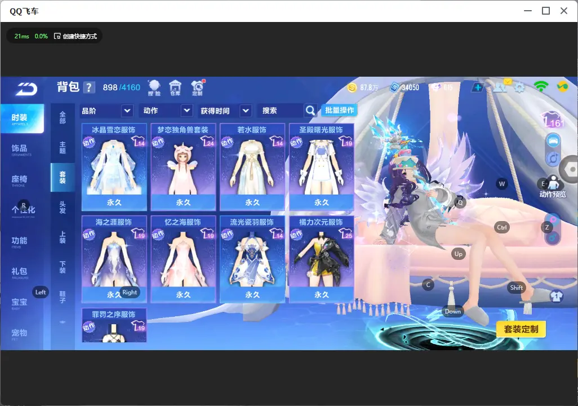Click the yellow 套装定制 button

[x=521, y=329]
